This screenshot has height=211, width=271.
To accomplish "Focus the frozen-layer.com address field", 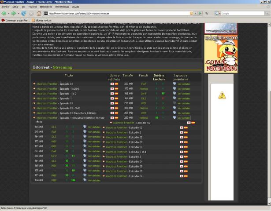I will 119,13.
